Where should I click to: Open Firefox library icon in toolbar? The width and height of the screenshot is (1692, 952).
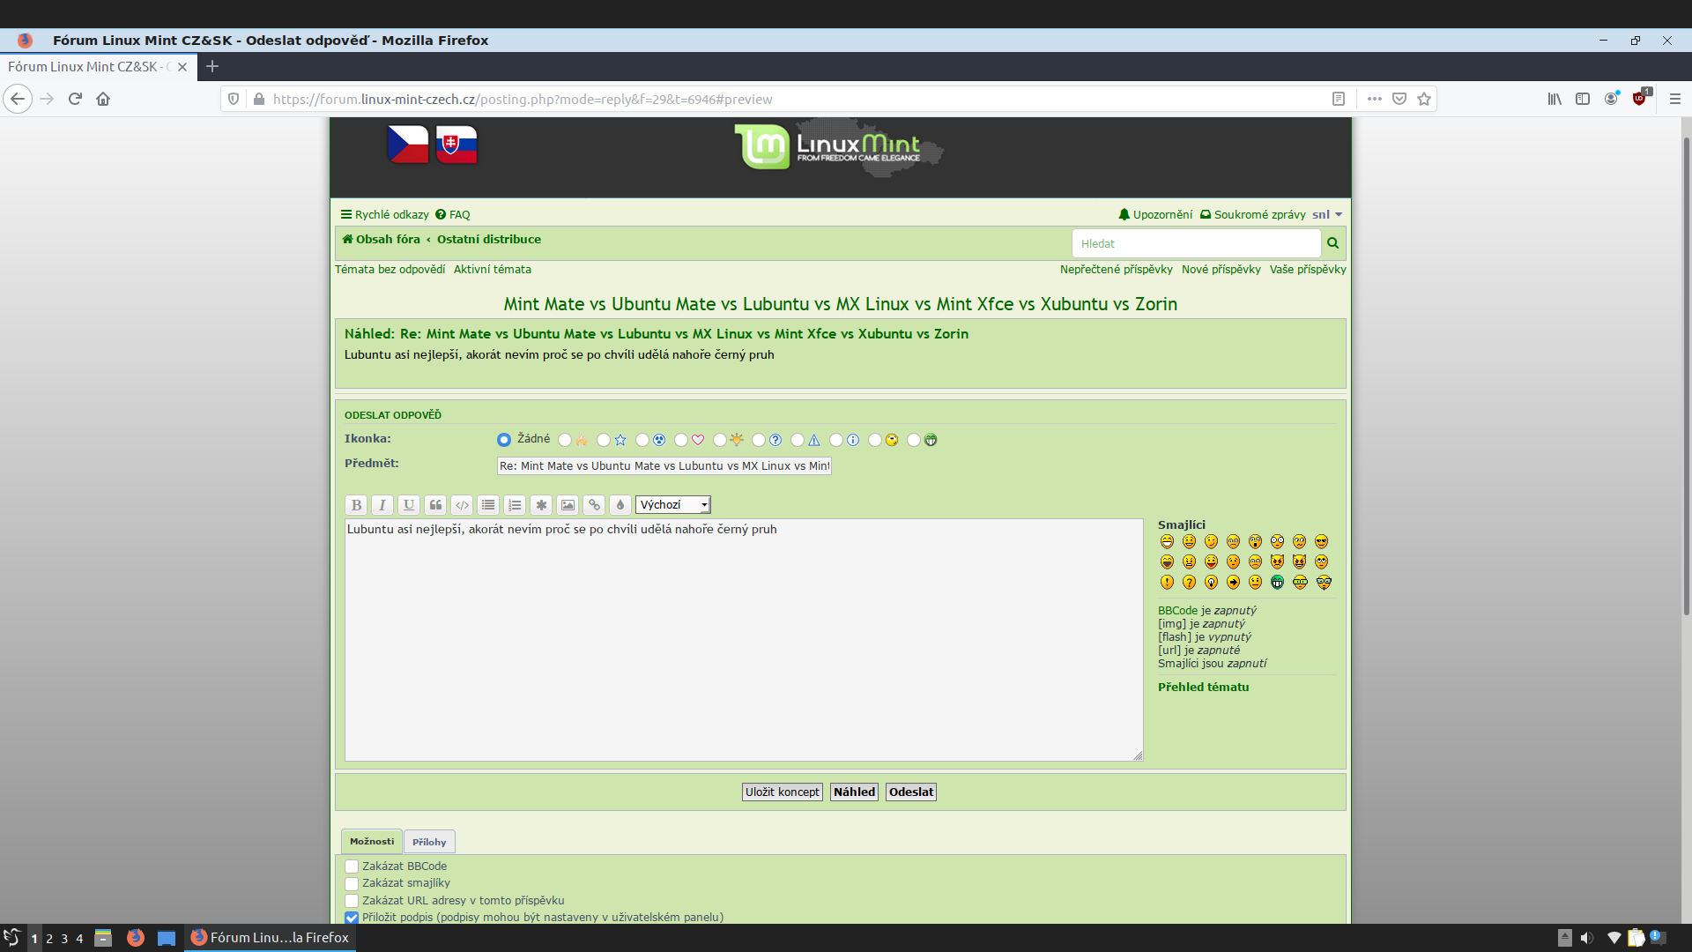click(x=1555, y=99)
